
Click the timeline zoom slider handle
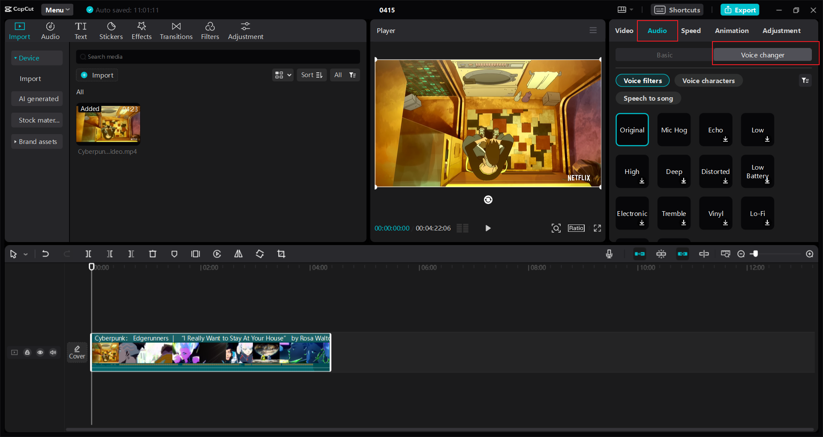755,254
